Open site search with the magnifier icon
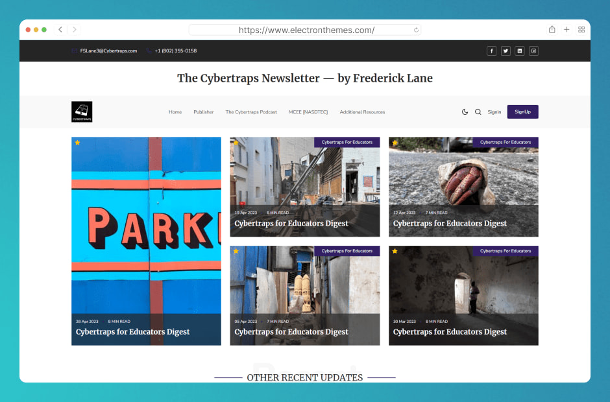 click(478, 112)
